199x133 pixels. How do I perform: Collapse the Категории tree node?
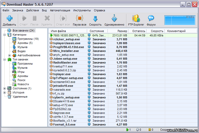(x=5, y=35)
